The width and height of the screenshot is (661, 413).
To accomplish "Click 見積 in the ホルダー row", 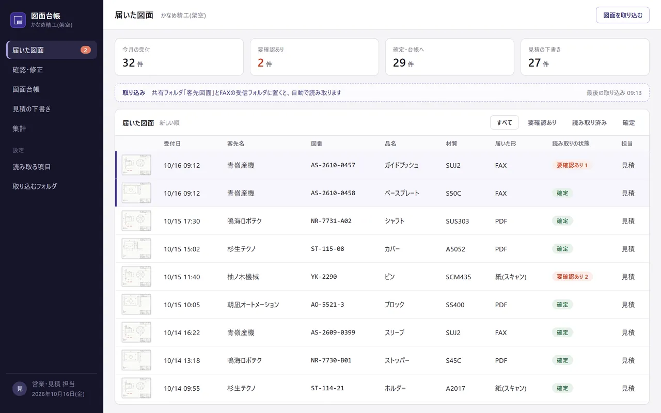I will pyautogui.click(x=628, y=388).
